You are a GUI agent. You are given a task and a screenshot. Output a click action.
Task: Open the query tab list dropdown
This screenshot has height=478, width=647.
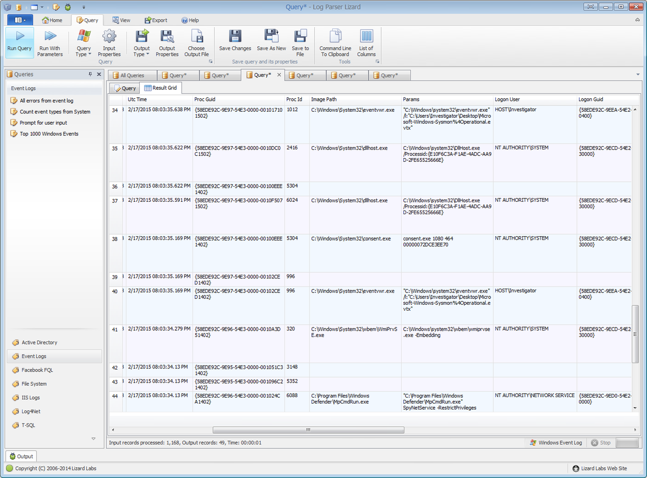[638, 75]
